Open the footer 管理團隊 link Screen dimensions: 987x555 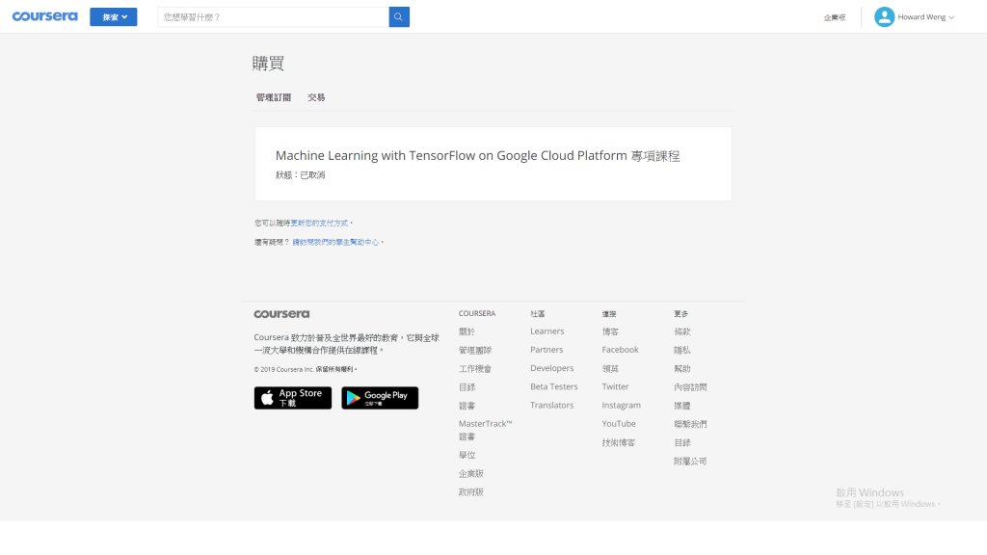(x=474, y=350)
